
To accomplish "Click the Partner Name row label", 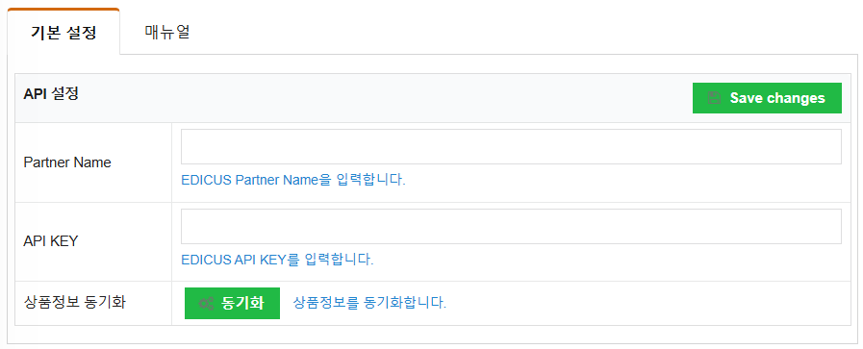I will pyautogui.click(x=67, y=162).
